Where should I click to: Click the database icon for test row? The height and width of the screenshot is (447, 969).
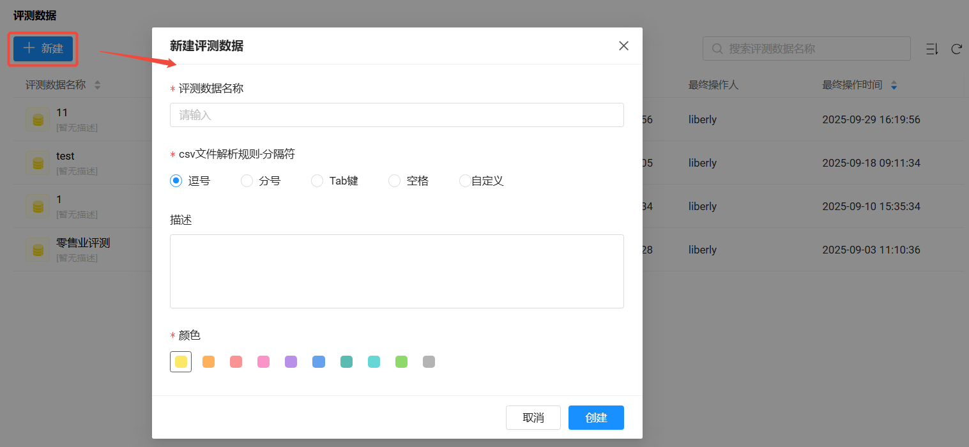click(38, 163)
